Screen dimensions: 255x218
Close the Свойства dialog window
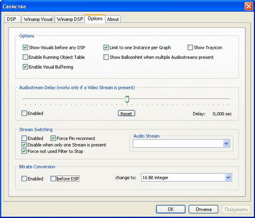pos(249,6)
